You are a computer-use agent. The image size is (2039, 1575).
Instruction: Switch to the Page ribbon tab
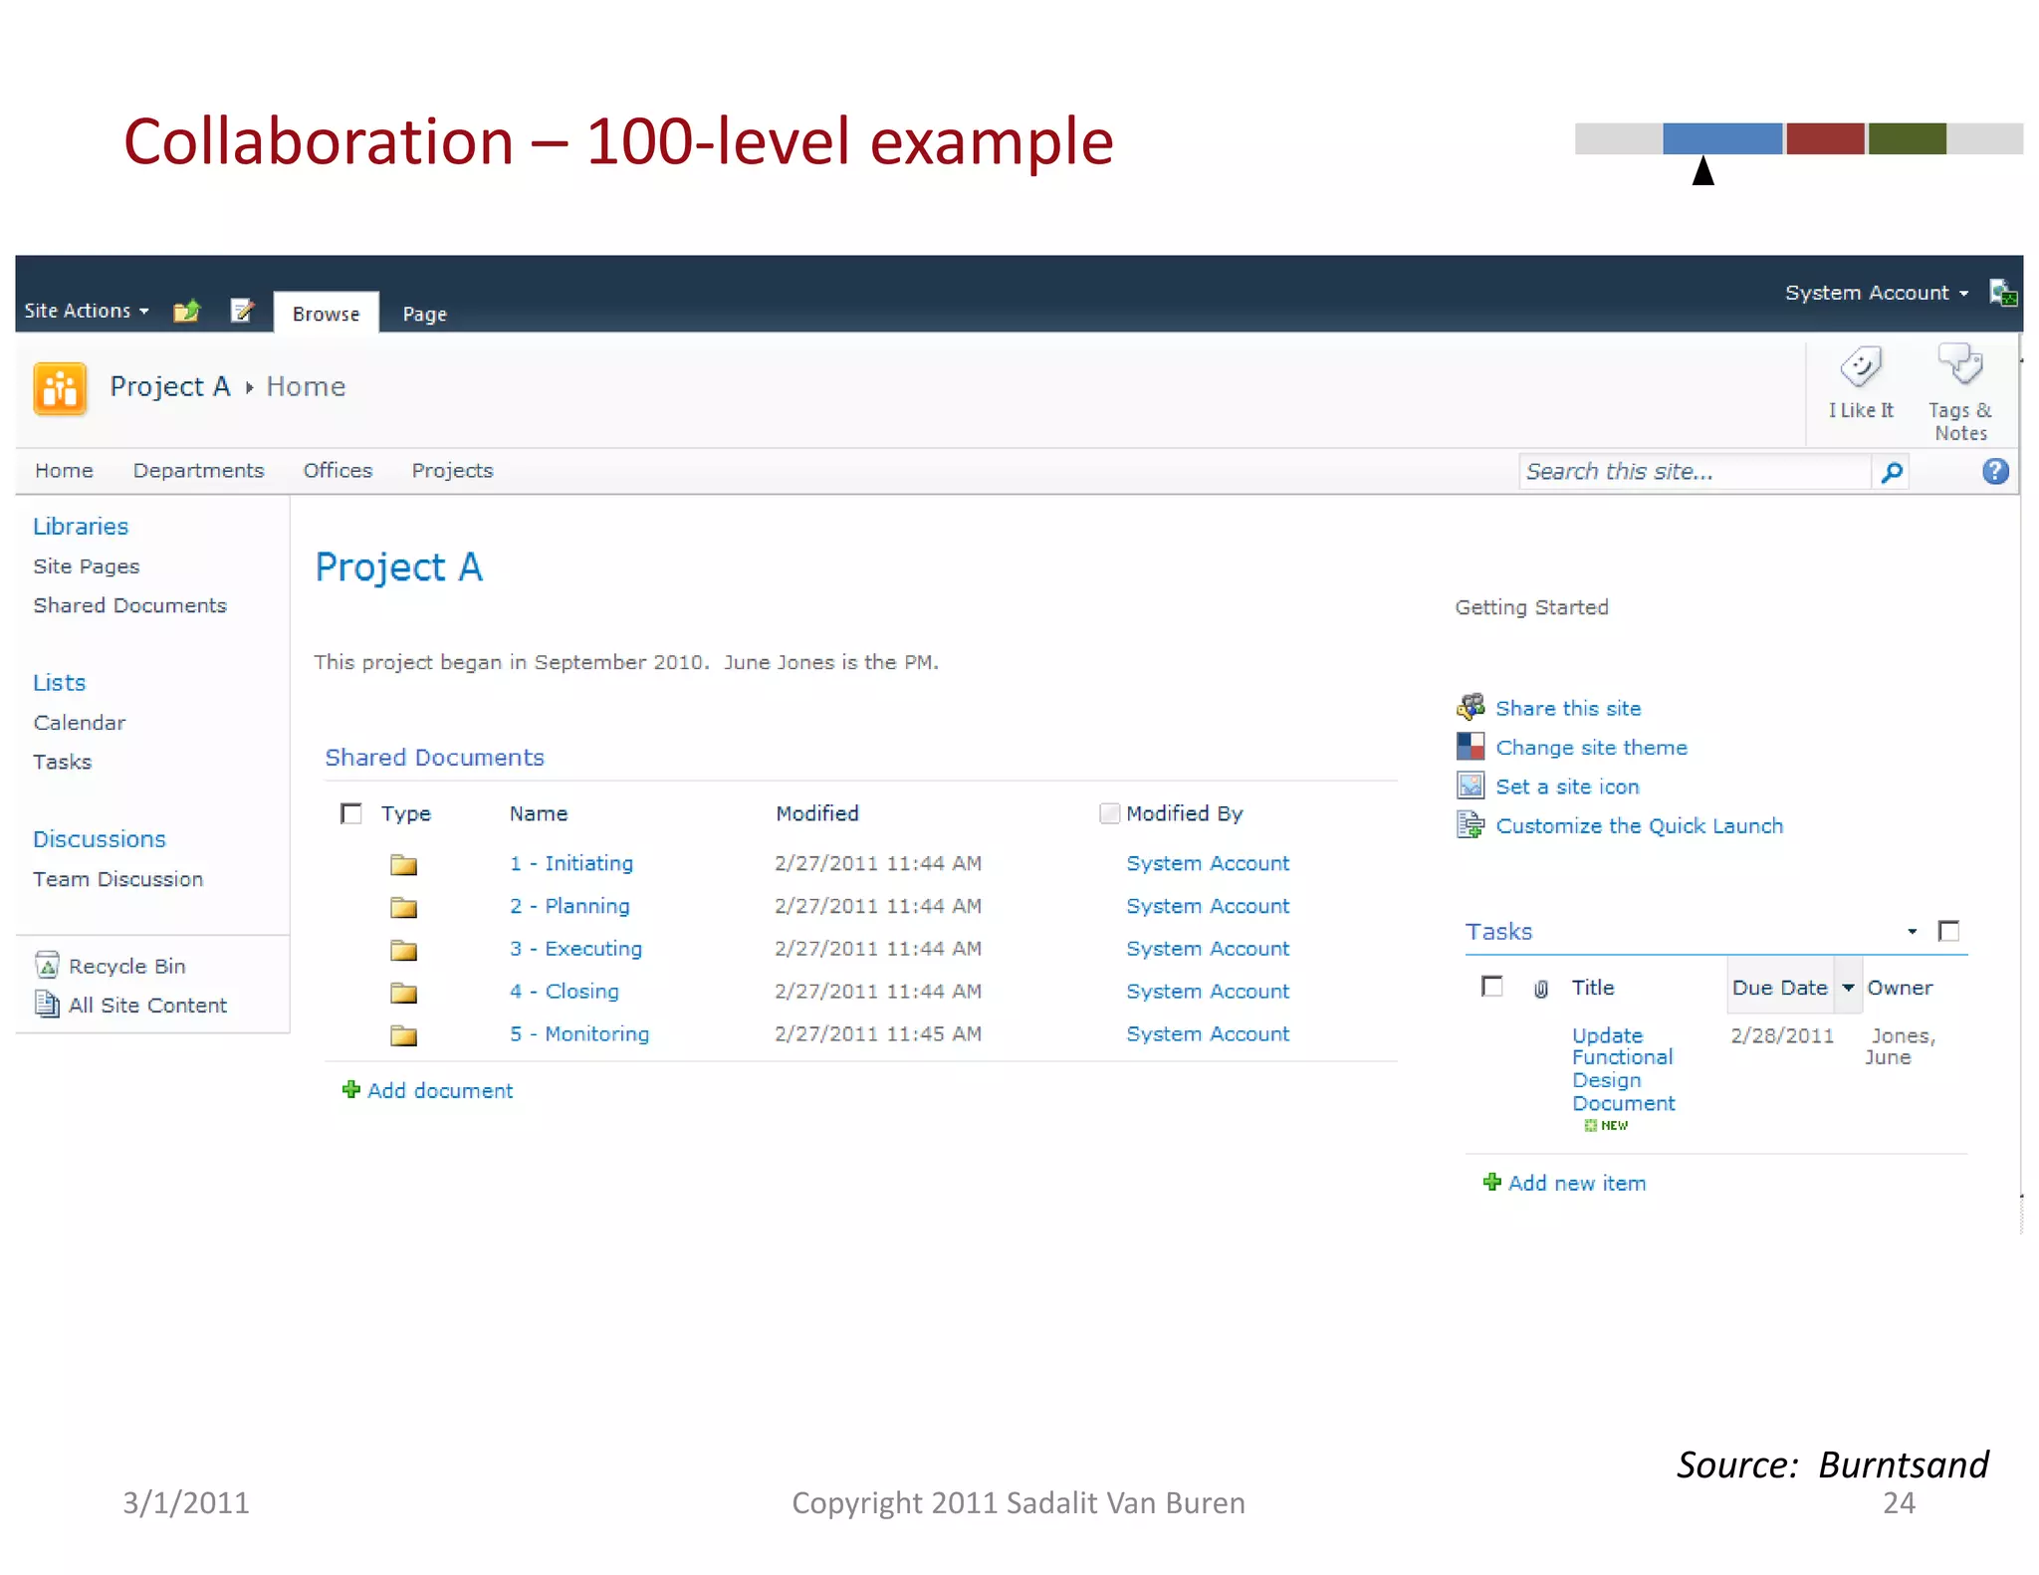click(424, 314)
